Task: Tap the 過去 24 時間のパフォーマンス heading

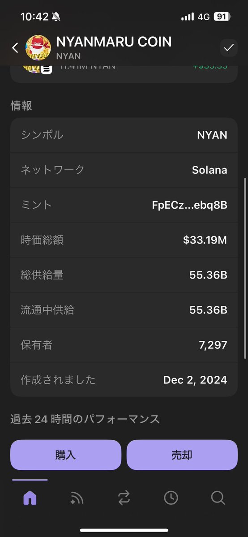Action: point(85,419)
